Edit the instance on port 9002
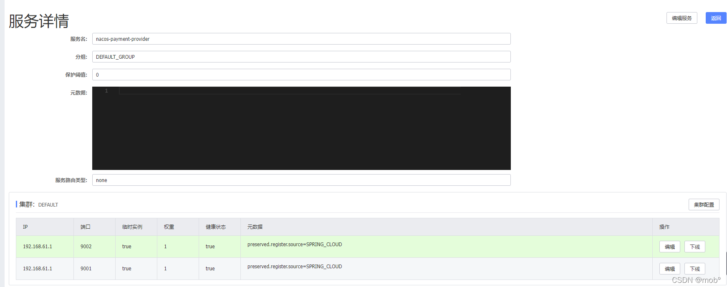Viewport: 727px width, 287px height. click(669, 247)
